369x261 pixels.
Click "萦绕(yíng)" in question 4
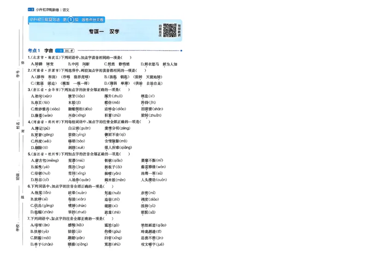[77, 135]
